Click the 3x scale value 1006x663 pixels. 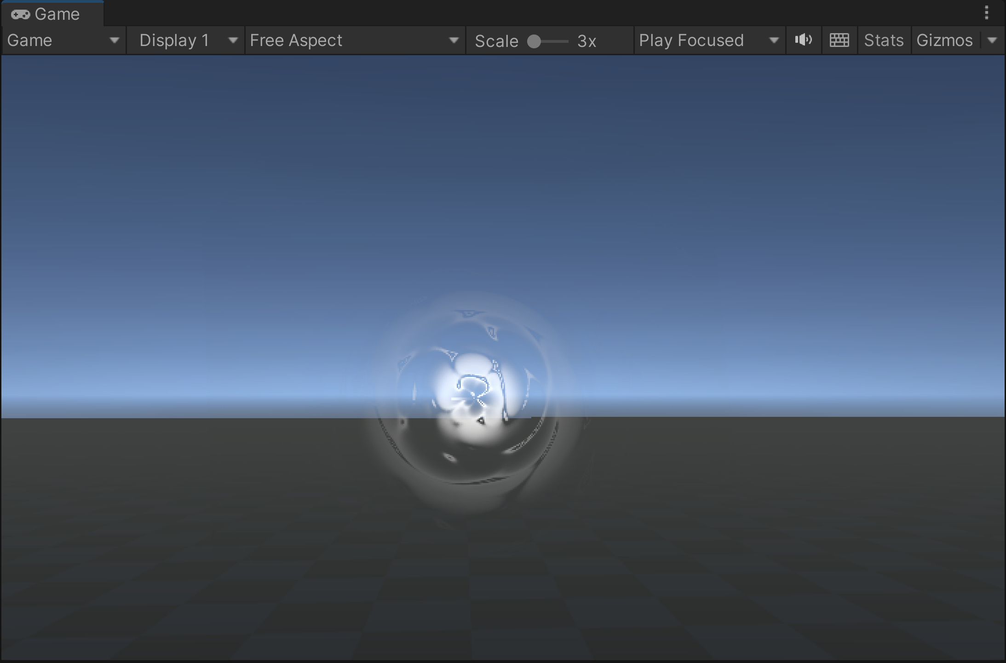[x=587, y=41]
